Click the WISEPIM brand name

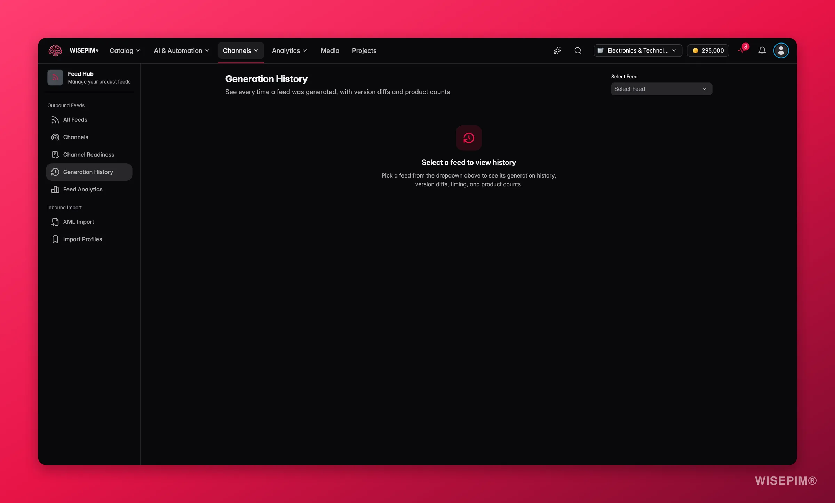click(84, 50)
